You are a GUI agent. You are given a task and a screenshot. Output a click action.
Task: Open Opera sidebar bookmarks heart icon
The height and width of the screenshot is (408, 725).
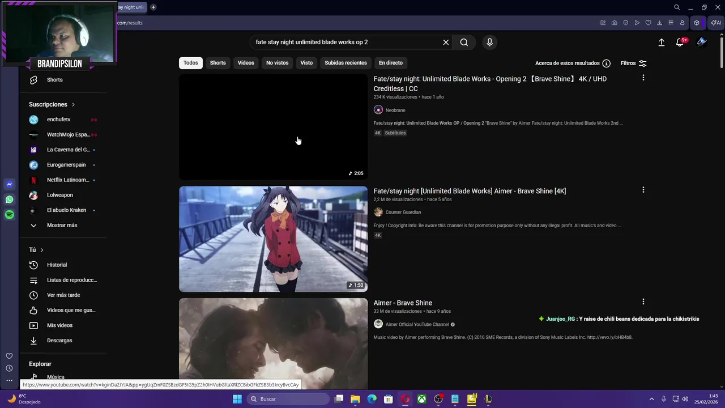click(9, 356)
